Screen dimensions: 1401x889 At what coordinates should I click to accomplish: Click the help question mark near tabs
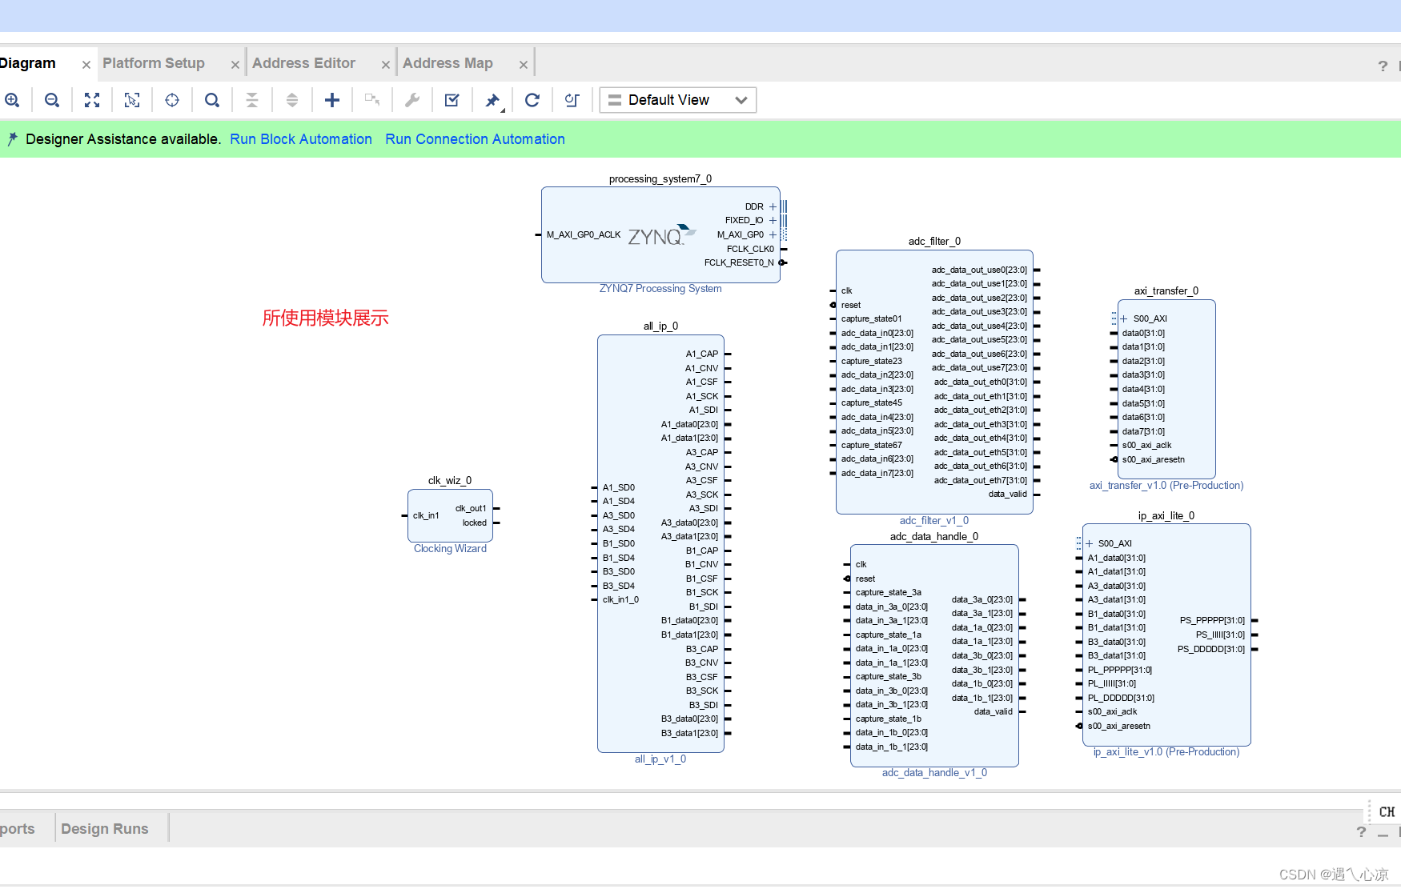pos(1383,66)
